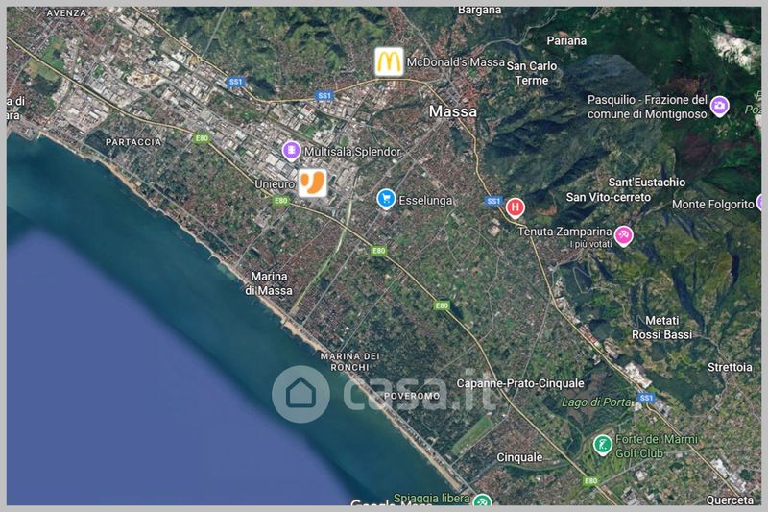Click the Cinquale place label
Viewport: 768px width, 512px height.
(x=519, y=457)
